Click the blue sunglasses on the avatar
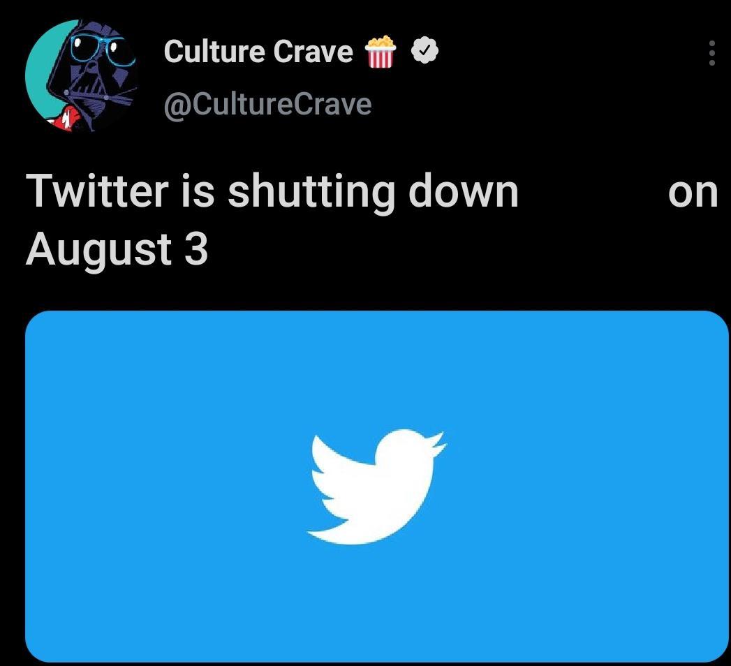Image resolution: width=731 pixels, height=666 pixels. [99, 49]
